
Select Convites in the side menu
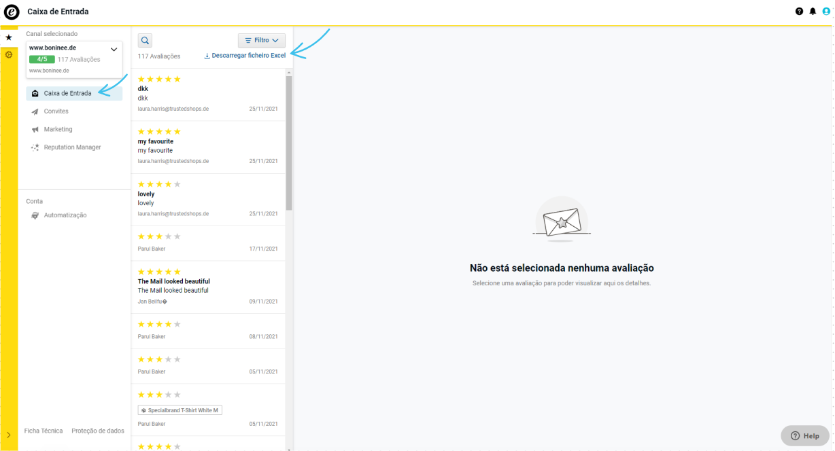pos(56,111)
